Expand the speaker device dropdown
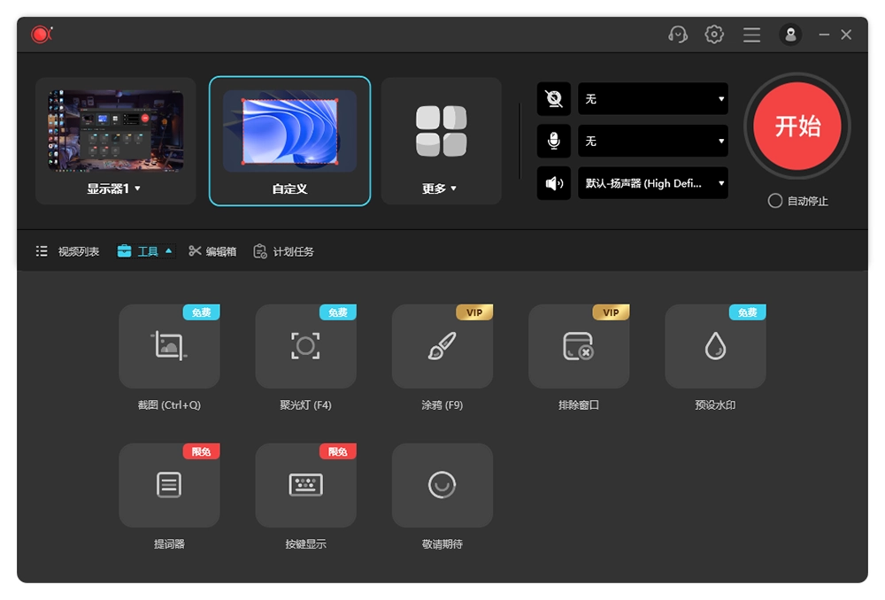Viewport: 885px width, 600px height. pyautogui.click(x=653, y=183)
